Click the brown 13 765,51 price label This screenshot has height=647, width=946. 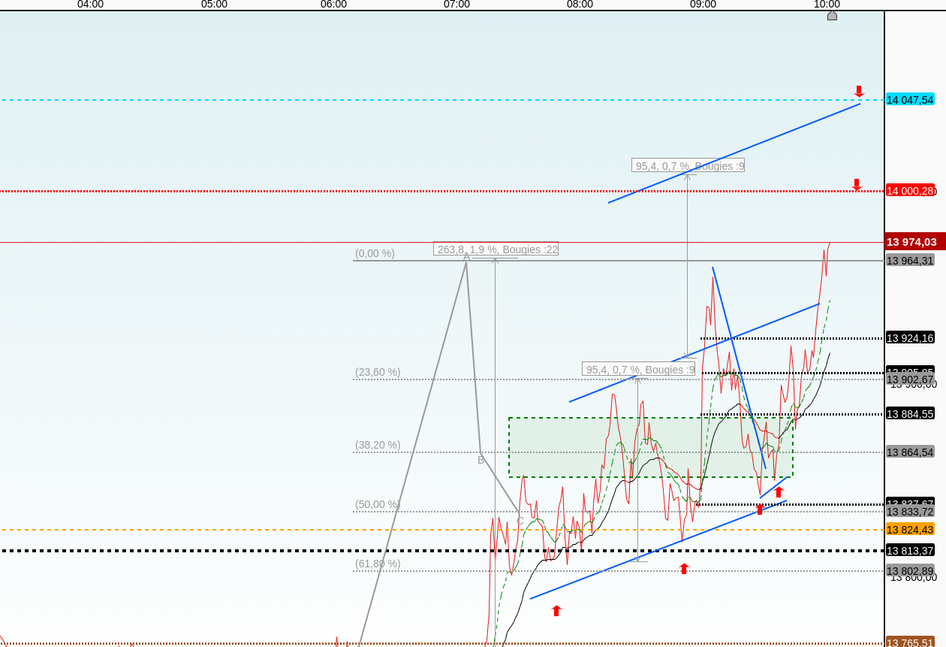pyautogui.click(x=910, y=642)
